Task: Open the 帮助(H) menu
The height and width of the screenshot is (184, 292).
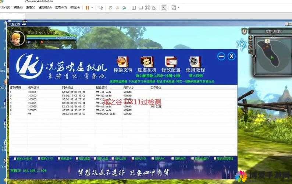Action: pos(75,7)
